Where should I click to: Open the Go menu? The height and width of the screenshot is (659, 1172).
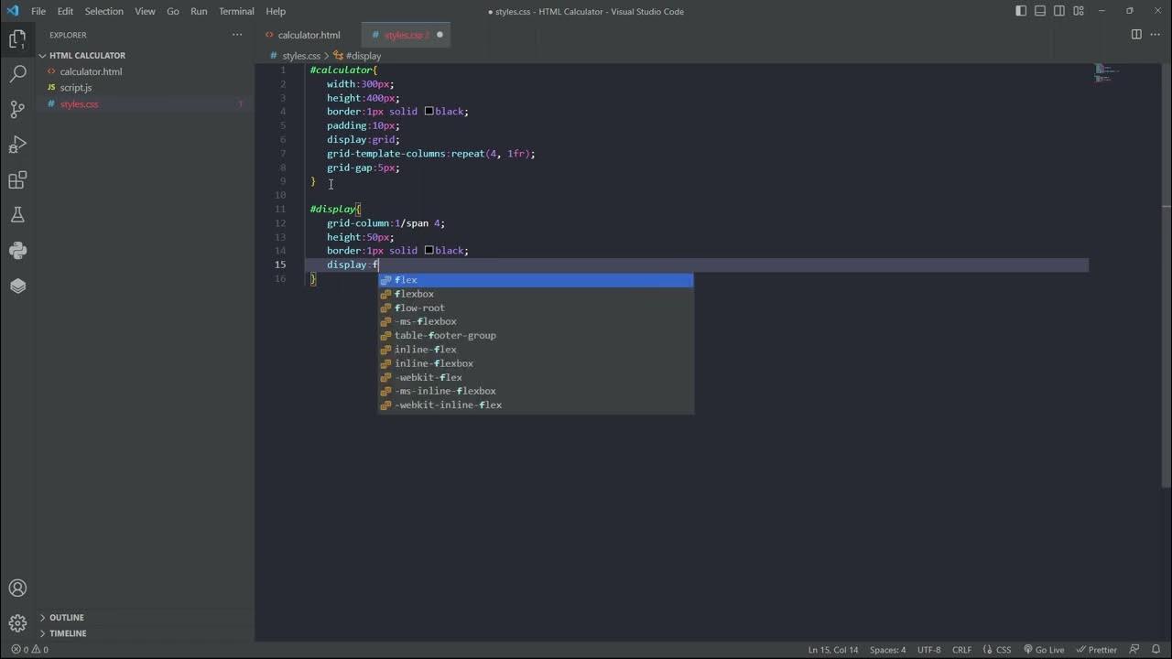(173, 11)
